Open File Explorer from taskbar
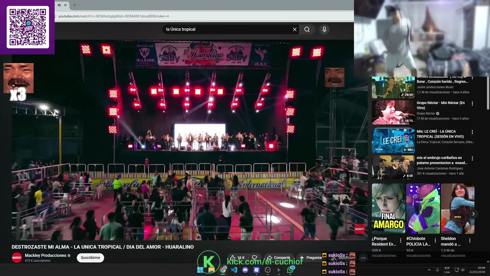 [211, 270]
